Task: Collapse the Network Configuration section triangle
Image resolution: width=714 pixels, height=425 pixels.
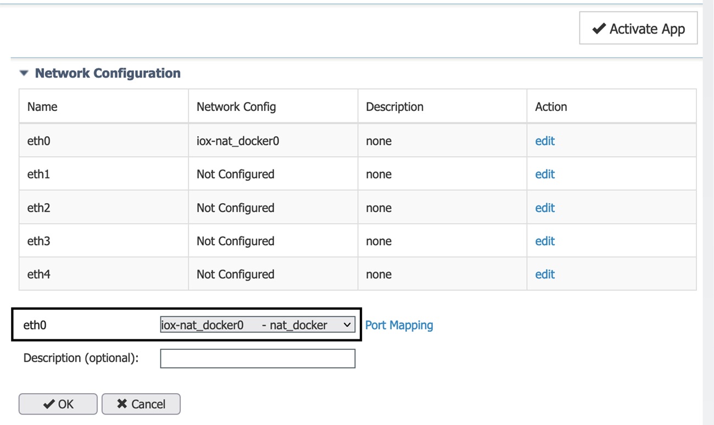Action: click(x=24, y=72)
